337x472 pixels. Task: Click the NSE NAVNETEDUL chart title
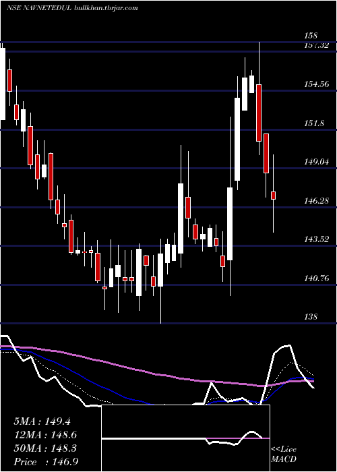tap(39, 8)
